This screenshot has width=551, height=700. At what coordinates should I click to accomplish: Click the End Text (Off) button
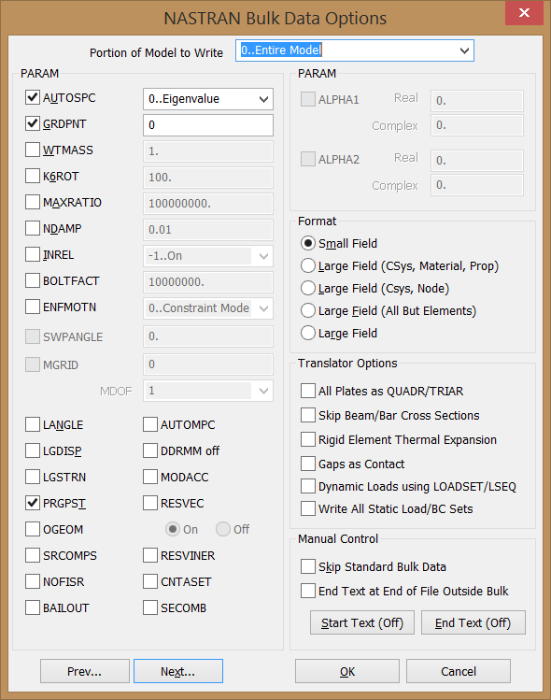click(x=473, y=622)
